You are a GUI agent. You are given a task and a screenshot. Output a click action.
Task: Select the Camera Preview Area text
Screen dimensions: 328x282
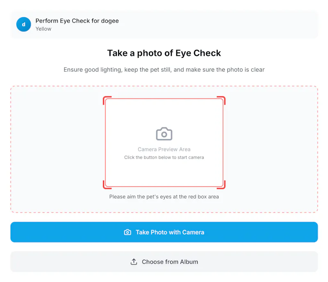point(164,149)
